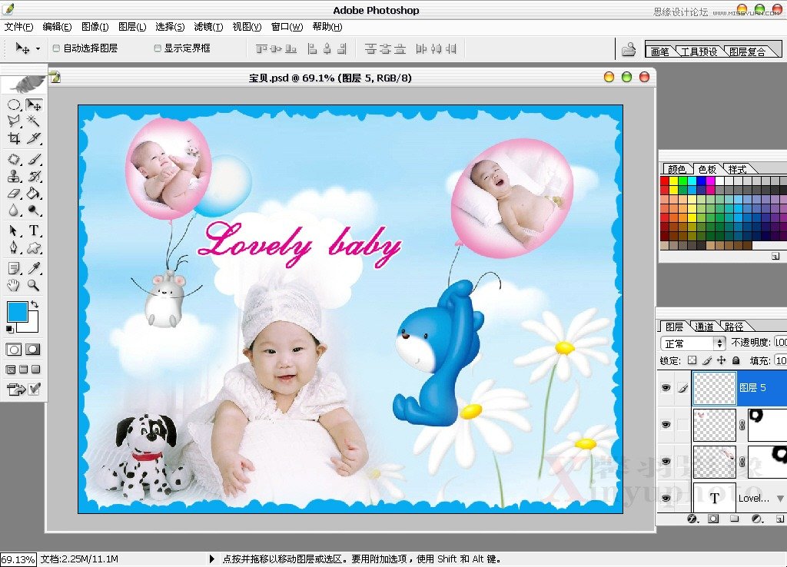The height and width of the screenshot is (567, 787).
Task: Click the distribute top edges icon
Action: [370, 48]
